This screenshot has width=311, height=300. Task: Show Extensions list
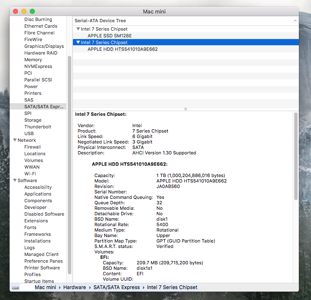click(x=36, y=221)
